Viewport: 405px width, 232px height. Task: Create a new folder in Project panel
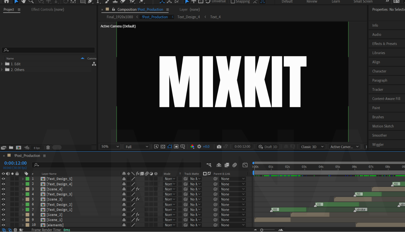point(11,148)
